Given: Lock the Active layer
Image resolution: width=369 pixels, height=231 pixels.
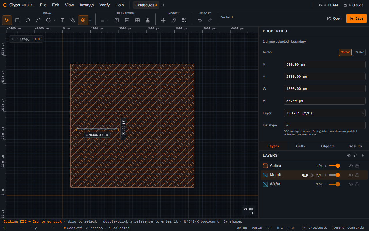Looking at the screenshot, I should [x=357, y=166].
